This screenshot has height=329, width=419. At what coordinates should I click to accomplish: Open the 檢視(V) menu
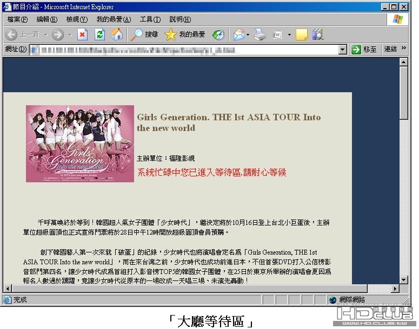[77, 19]
